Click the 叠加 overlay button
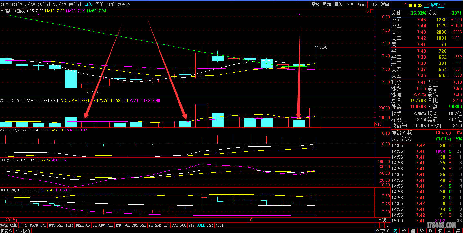 coord(327,4)
